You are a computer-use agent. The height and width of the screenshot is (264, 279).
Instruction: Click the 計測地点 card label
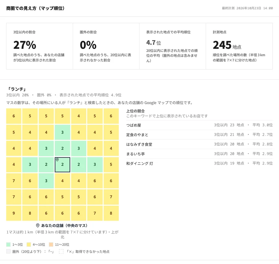pyautogui.click(x=220, y=32)
